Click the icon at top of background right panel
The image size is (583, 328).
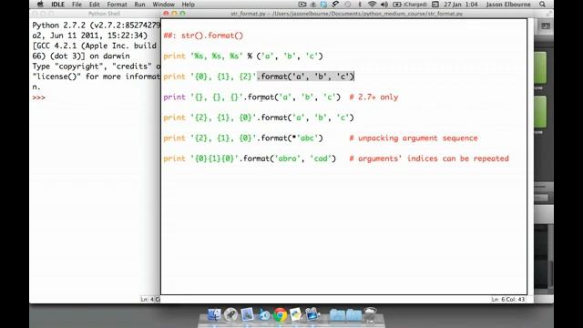pyautogui.click(x=546, y=26)
